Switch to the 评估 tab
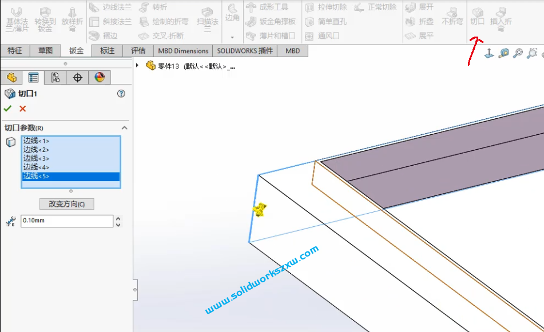The height and width of the screenshot is (332, 544). tap(137, 50)
